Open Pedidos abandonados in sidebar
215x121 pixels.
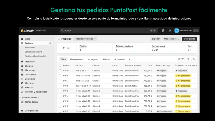[x=35, y=56]
